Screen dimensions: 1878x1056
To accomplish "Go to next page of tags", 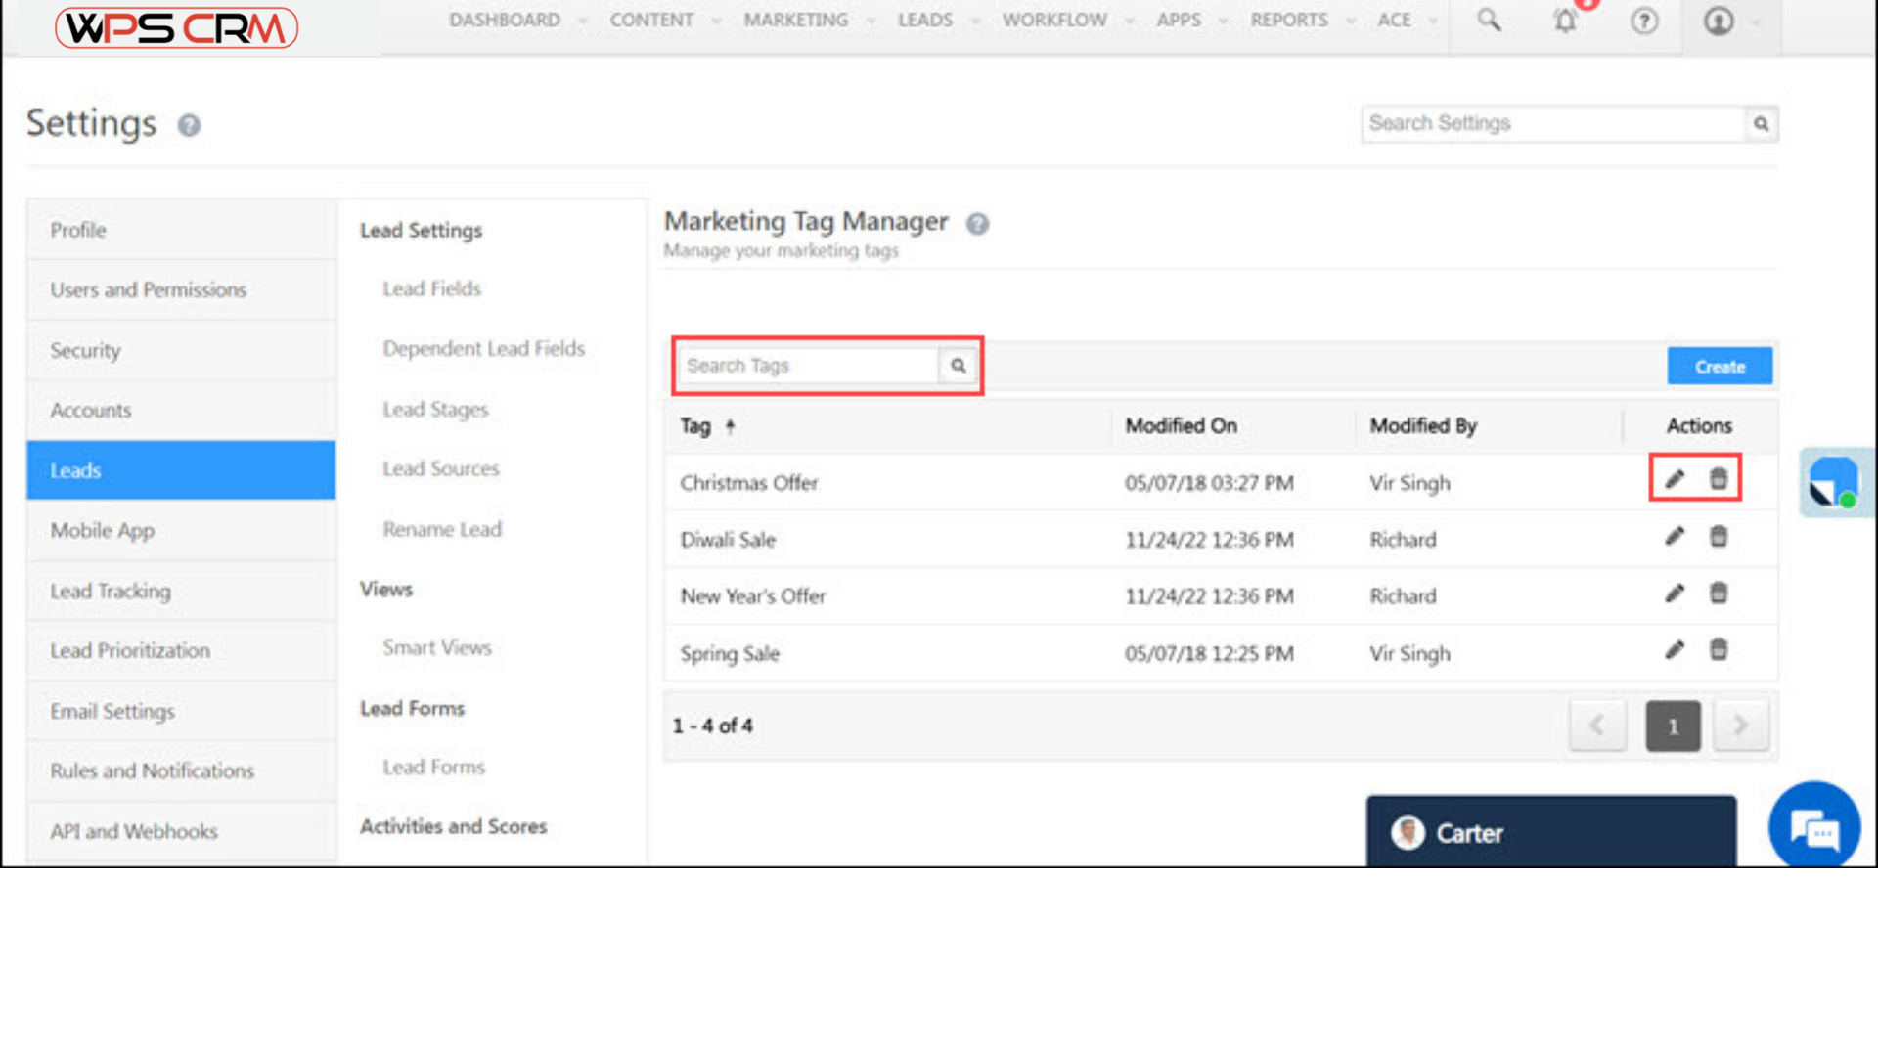I will point(1740,726).
